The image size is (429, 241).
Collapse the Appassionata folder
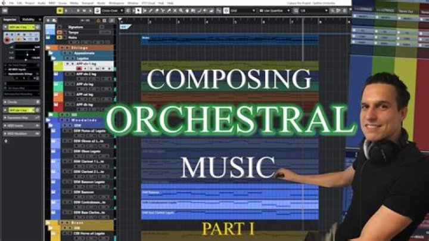coord(51,53)
